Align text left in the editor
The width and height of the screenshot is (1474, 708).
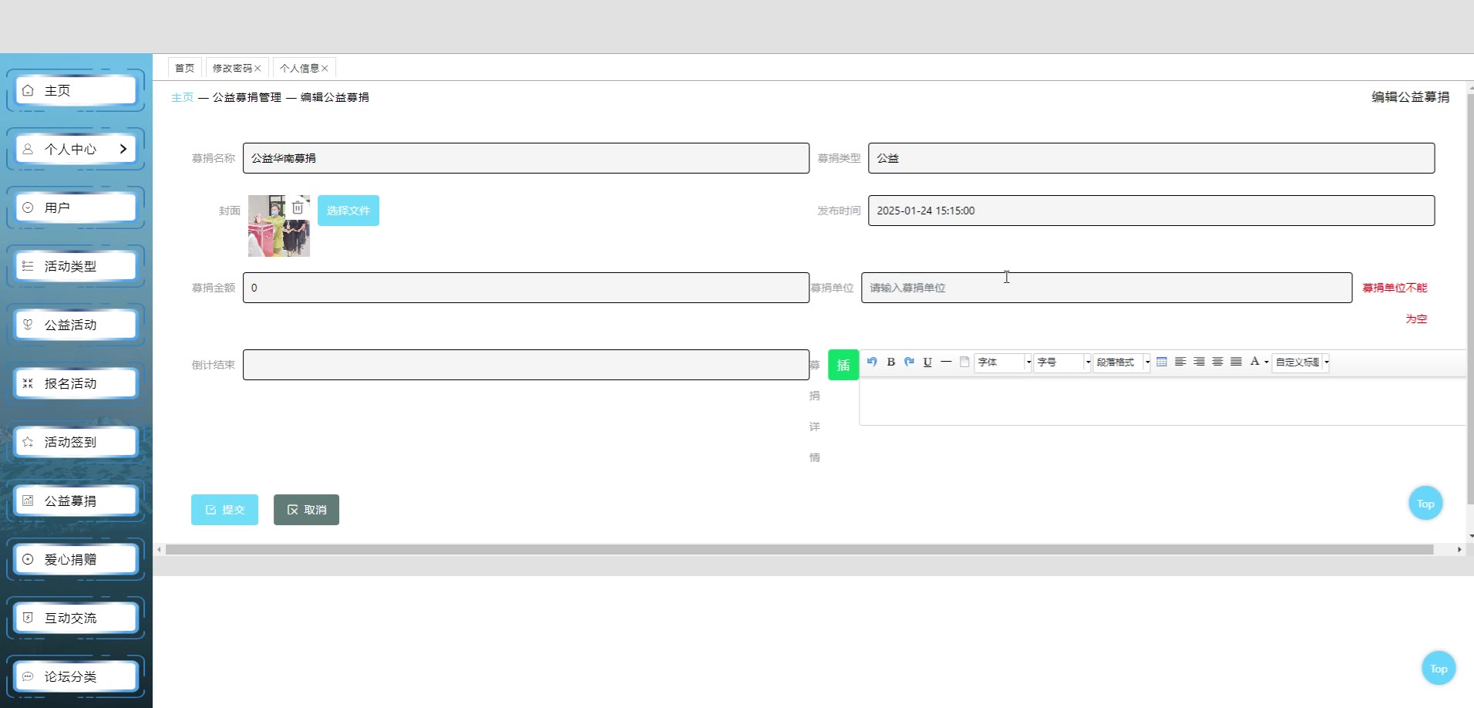1180,362
